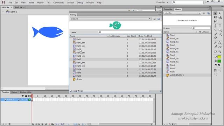Go to last frame in Timeline
The image size is (224, 126).
tap(46, 124)
